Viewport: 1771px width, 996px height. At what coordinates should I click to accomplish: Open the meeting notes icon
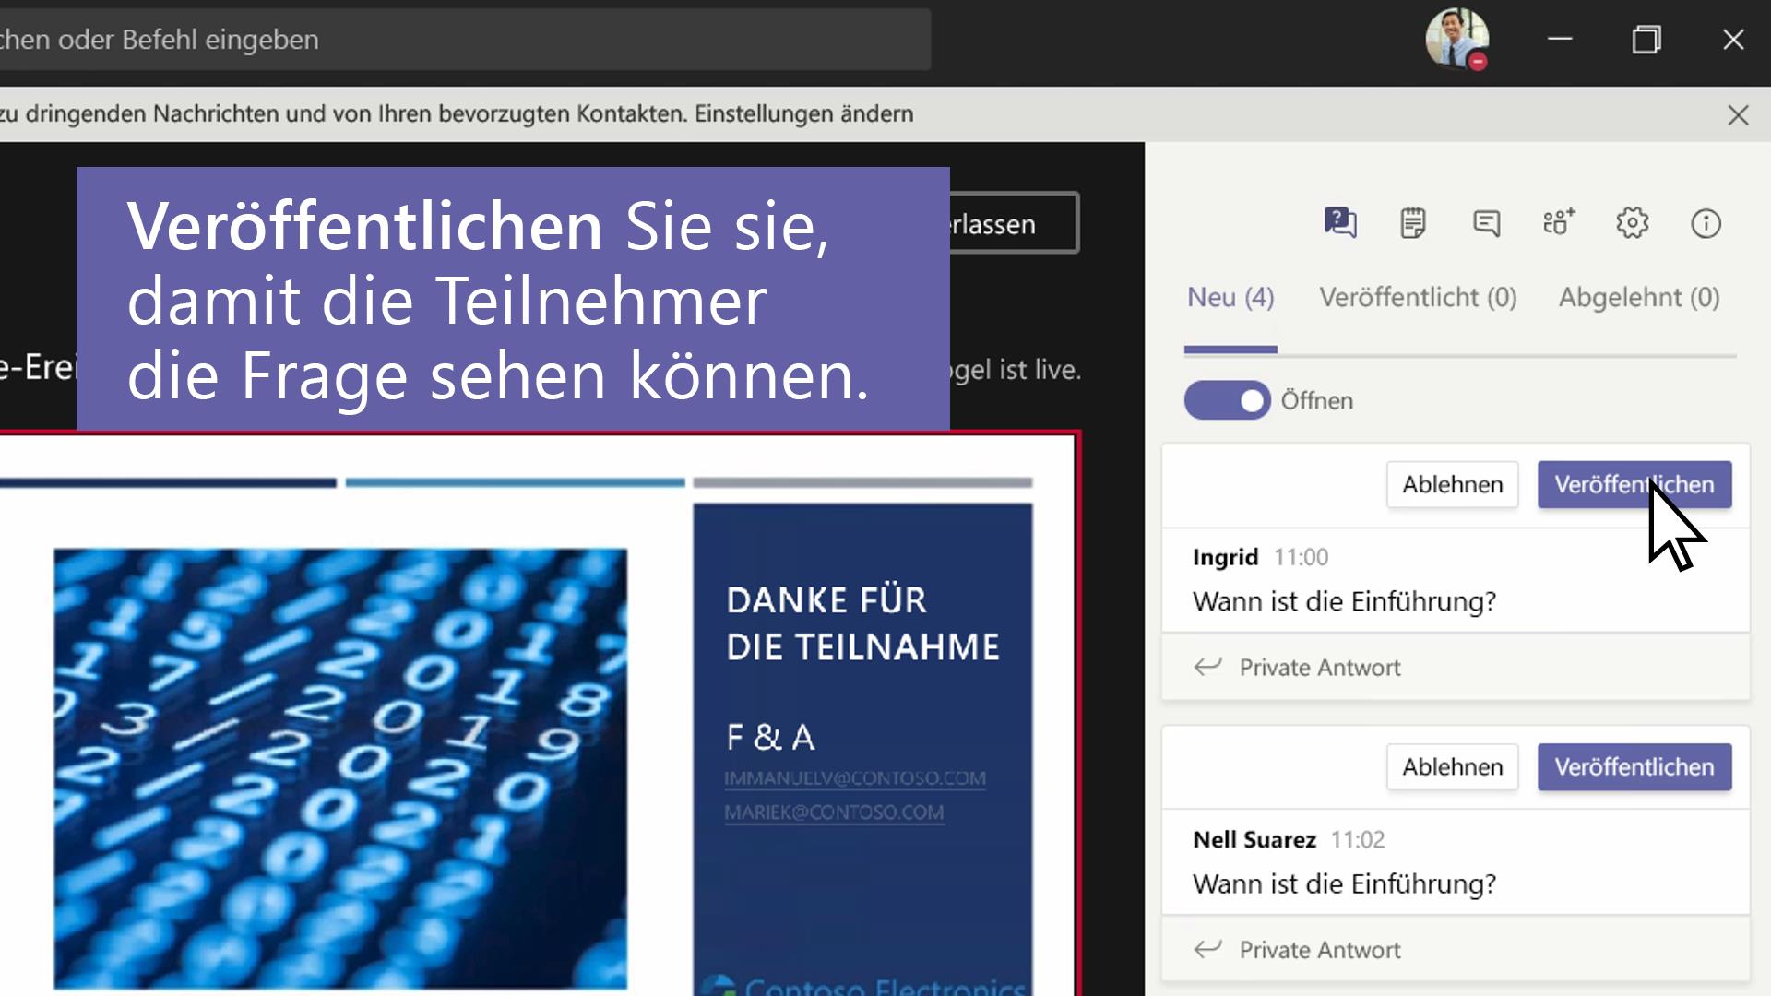click(1413, 222)
